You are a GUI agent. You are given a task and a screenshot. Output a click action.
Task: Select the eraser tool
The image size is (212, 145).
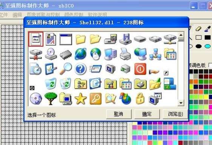198,29
